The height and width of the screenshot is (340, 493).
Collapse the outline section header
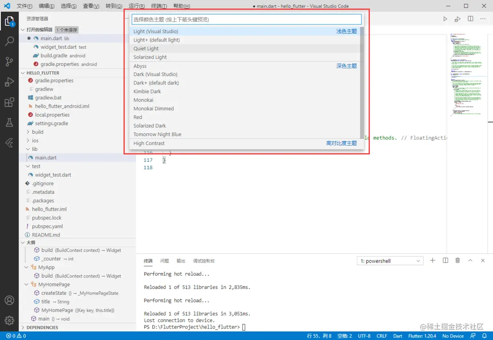pyautogui.click(x=78, y=242)
